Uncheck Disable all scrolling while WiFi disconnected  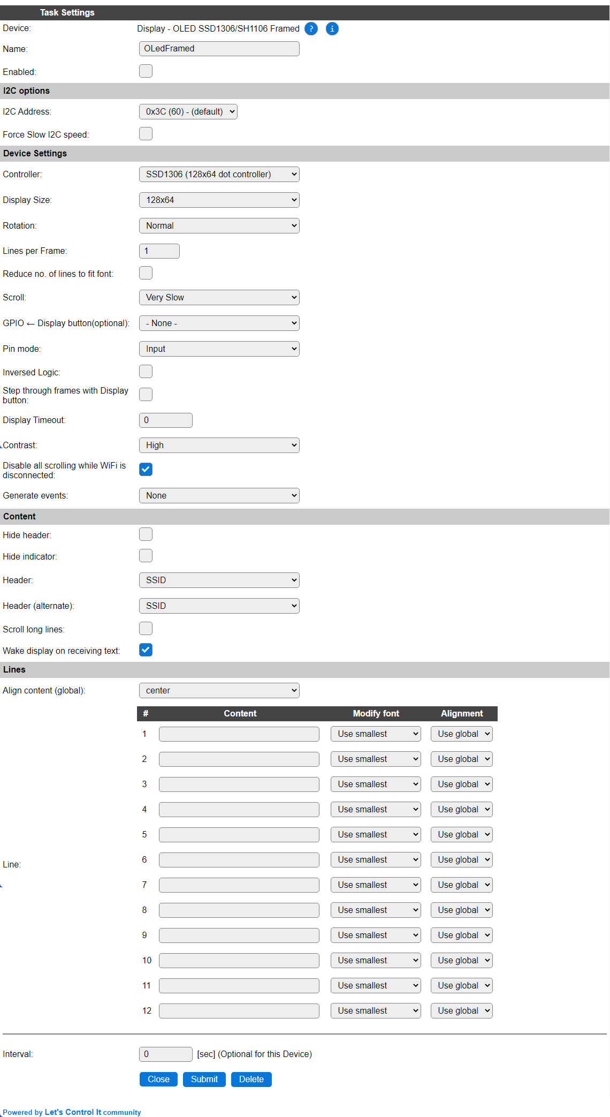click(x=146, y=470)
